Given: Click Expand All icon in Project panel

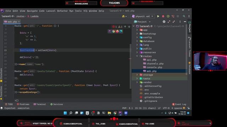Looking at the screenshot, I should tap(169, 22).
